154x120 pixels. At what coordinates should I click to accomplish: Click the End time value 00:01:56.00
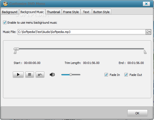click(x=135, y=63)
